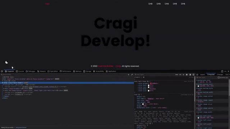This screenshot has width=230, height=129.
Task: Toggle the .cls classes panel
Action: click(180, 75)
